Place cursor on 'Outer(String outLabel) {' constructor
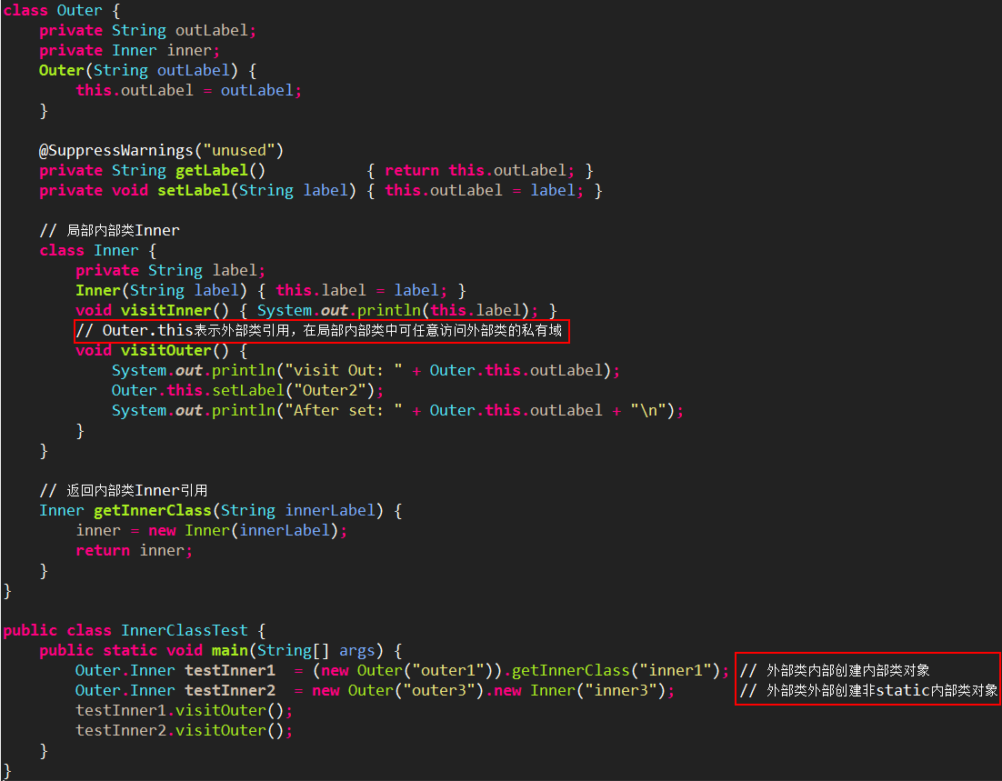1002x781 pixels. pyautogui.click(x=147, y=70)
